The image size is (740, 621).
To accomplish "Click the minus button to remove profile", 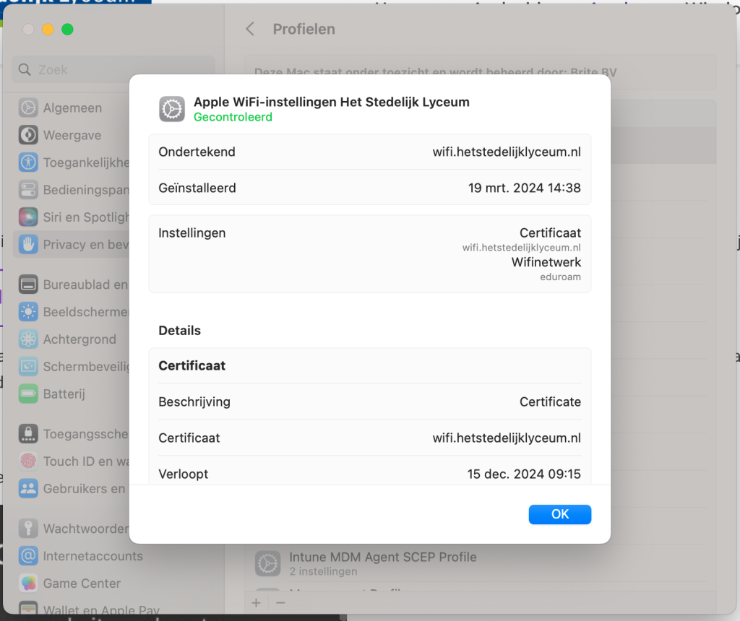I will 281,602.
